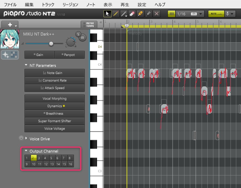Viewport: 241px width, 188px height.
Task: Open the ノート menu
Action: 91,5
